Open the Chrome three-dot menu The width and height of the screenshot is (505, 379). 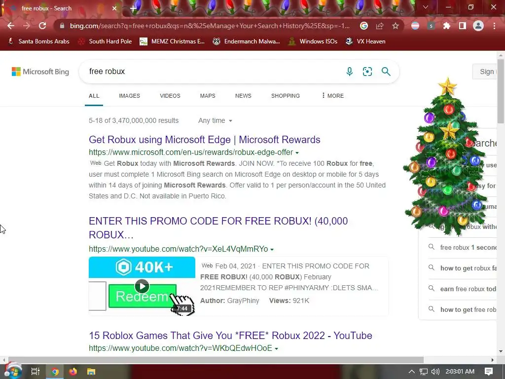[x=494, y=26]
